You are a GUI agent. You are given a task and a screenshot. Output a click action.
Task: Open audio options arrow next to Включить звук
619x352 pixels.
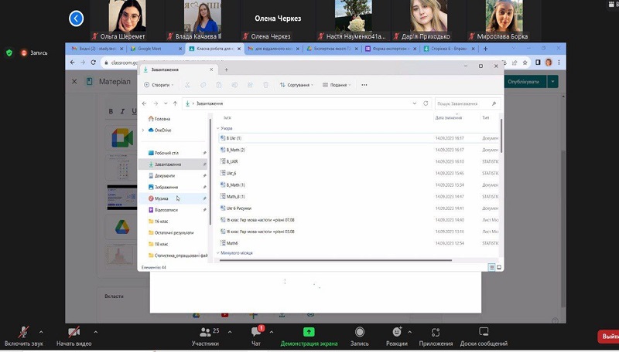(x=41, y=332)
